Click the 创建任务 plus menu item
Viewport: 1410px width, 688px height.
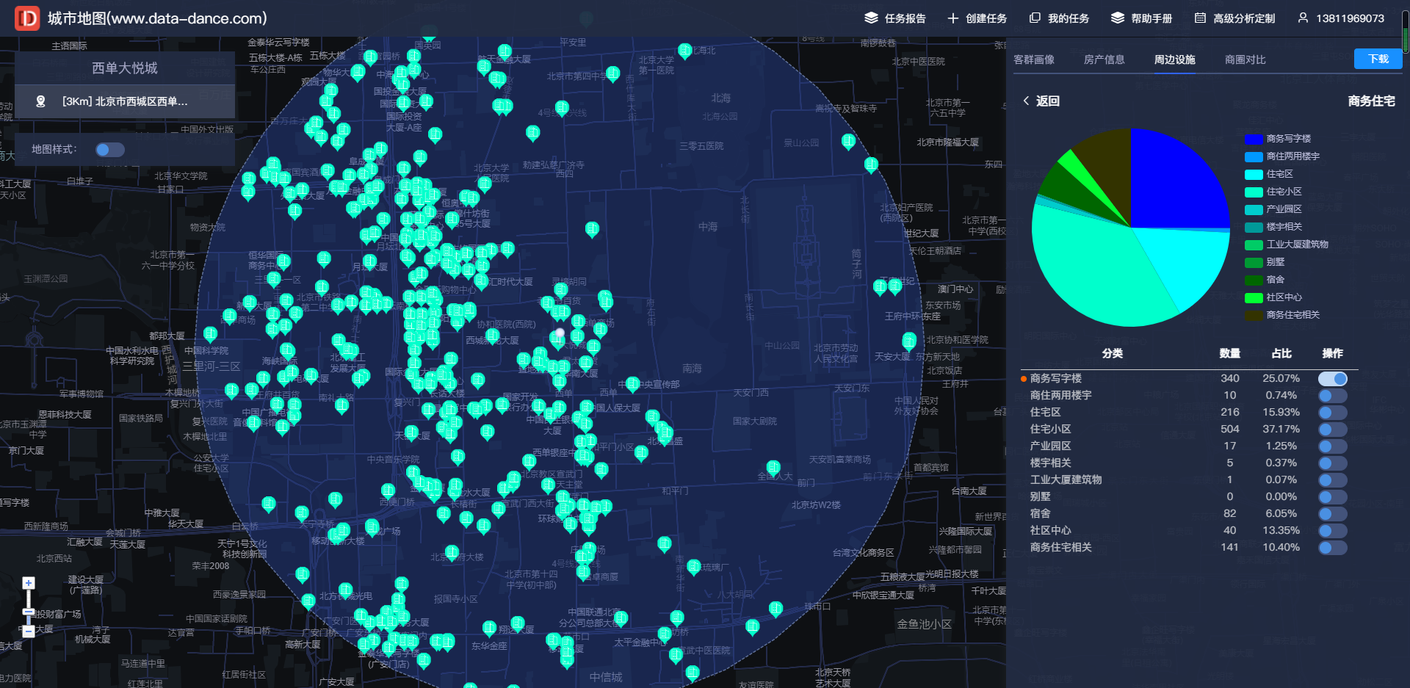[977, 18]
